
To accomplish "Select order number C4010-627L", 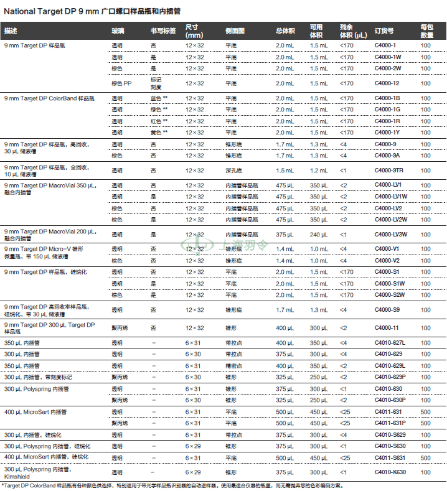I will [390, 343].
